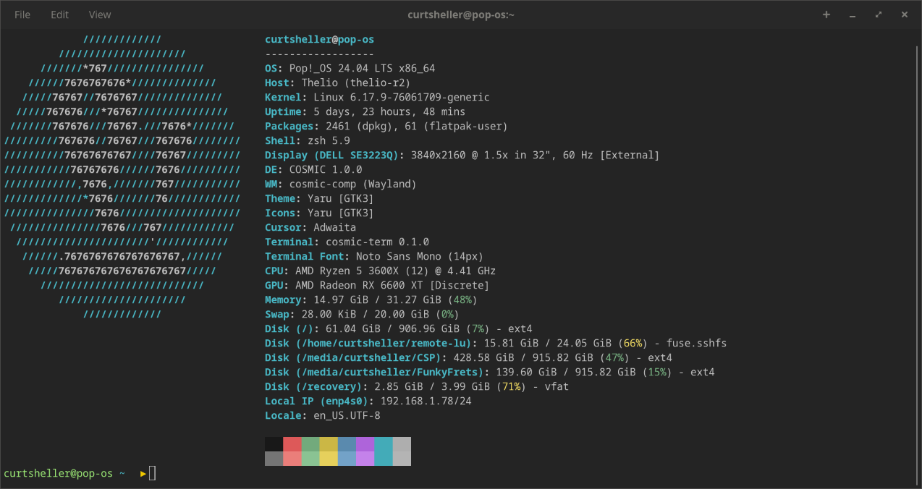
Task: Minimize the terminal window
Action: tap(853, 14)
